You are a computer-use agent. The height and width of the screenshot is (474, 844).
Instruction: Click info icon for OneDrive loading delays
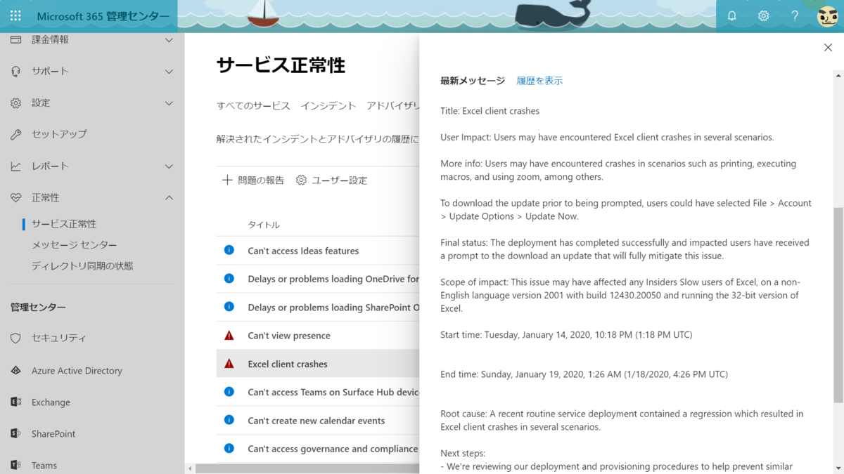(229, 279)
